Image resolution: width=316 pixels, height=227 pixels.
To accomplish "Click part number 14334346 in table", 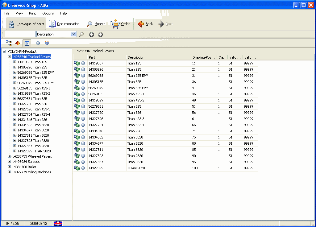I will [x=96, y=131].
